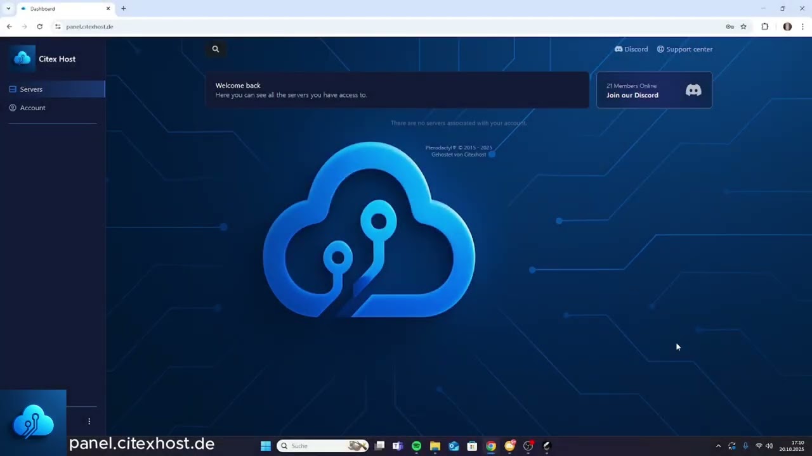Click the 'no servers associated' message
Screen dimensions: 812x456
[459, 123]
